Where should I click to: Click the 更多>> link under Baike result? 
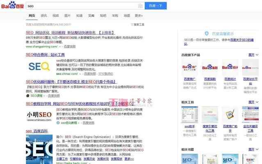click(129, 159)
